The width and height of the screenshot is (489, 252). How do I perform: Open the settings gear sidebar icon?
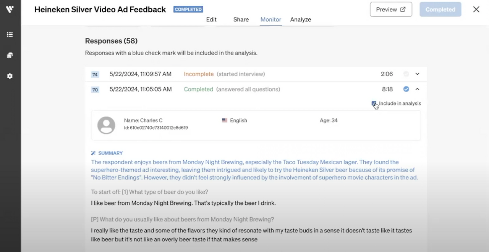(10, 76)
